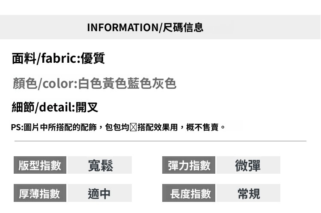Click the INFORMATION/尺碼信息 header banner

(145, 28)
